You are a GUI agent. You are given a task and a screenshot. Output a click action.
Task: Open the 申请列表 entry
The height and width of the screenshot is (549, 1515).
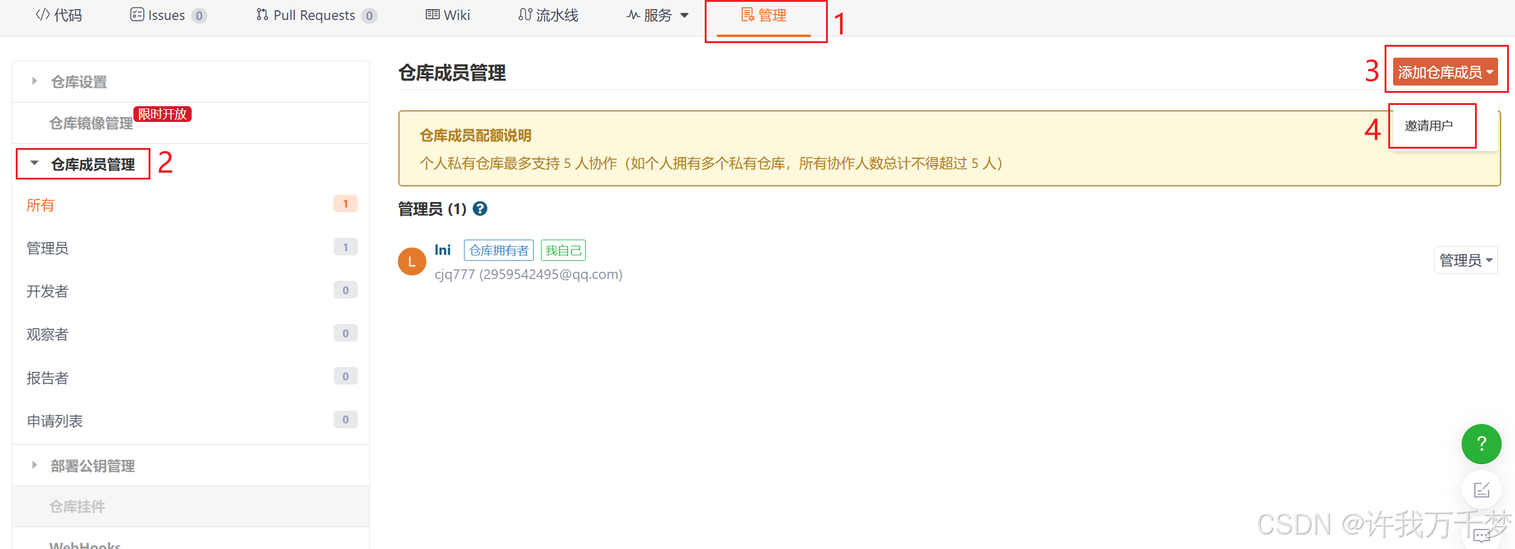pyautogui.click(x=192, y=420)
